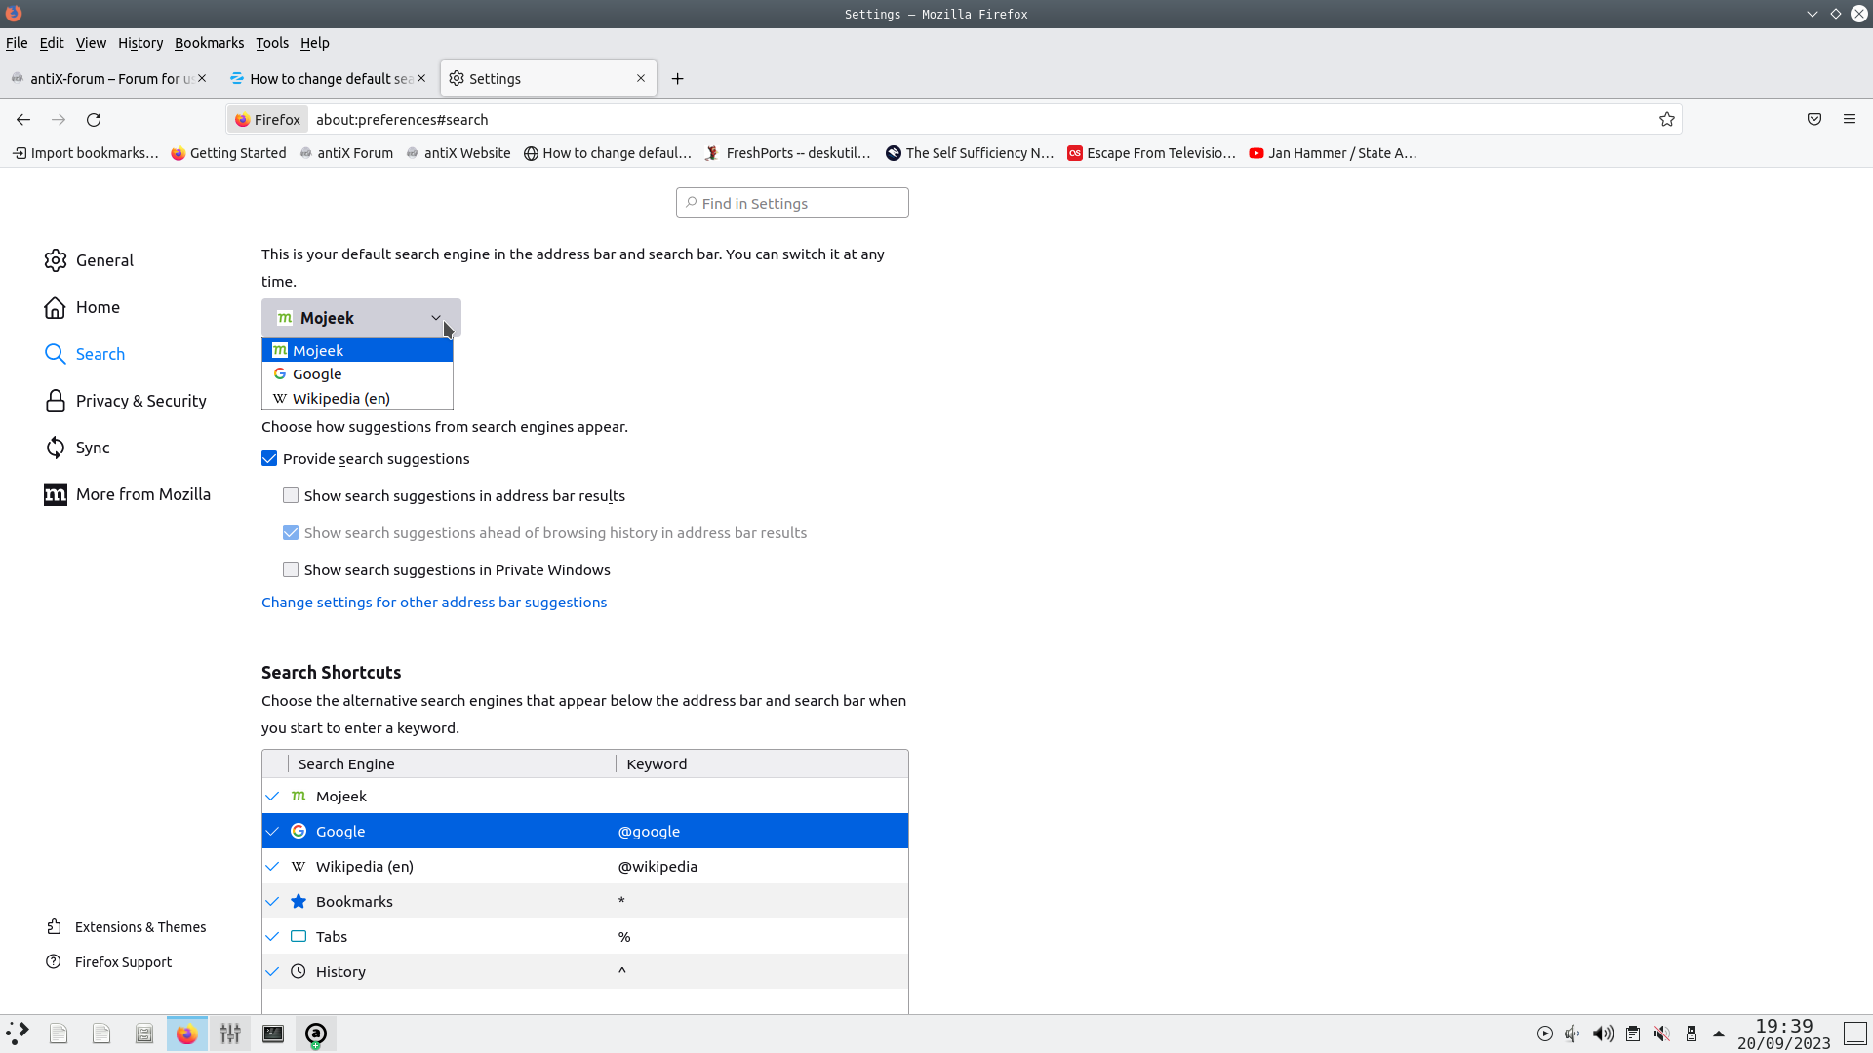The image size is (1873, 1053).
Task: Open the terminal from the taskbar
Action: pos(273,1033)
